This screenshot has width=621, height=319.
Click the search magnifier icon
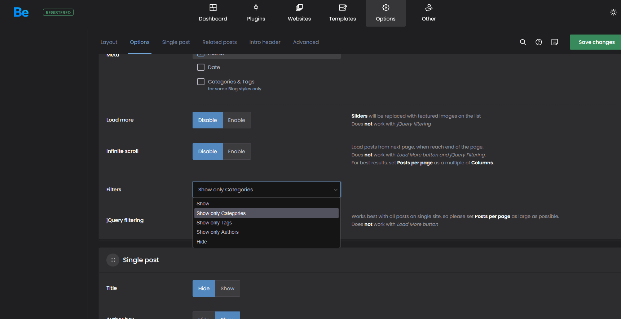523,42
